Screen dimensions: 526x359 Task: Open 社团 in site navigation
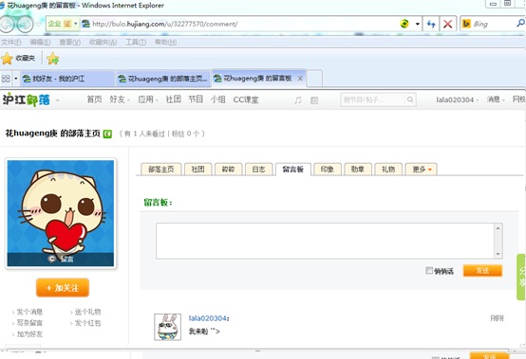pyautogui.click(x=174, y=99)
